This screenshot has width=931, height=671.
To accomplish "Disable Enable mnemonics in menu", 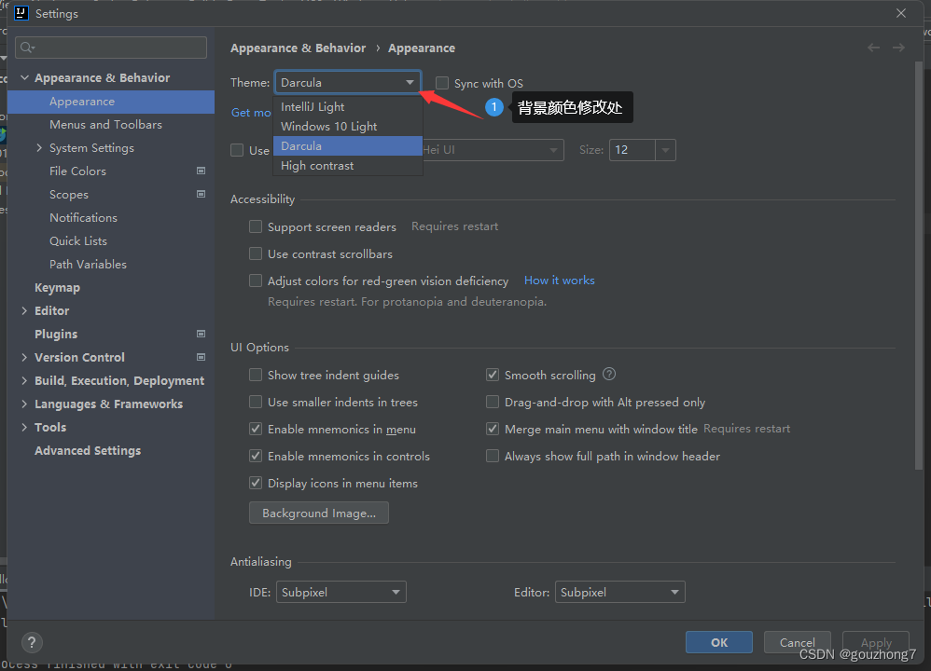I will (x=256, y=429).
